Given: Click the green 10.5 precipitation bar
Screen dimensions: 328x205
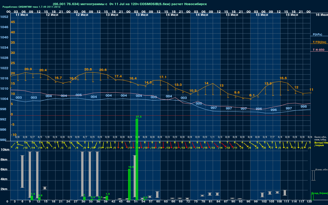Looking at the screenshot, I should point(129,184).
